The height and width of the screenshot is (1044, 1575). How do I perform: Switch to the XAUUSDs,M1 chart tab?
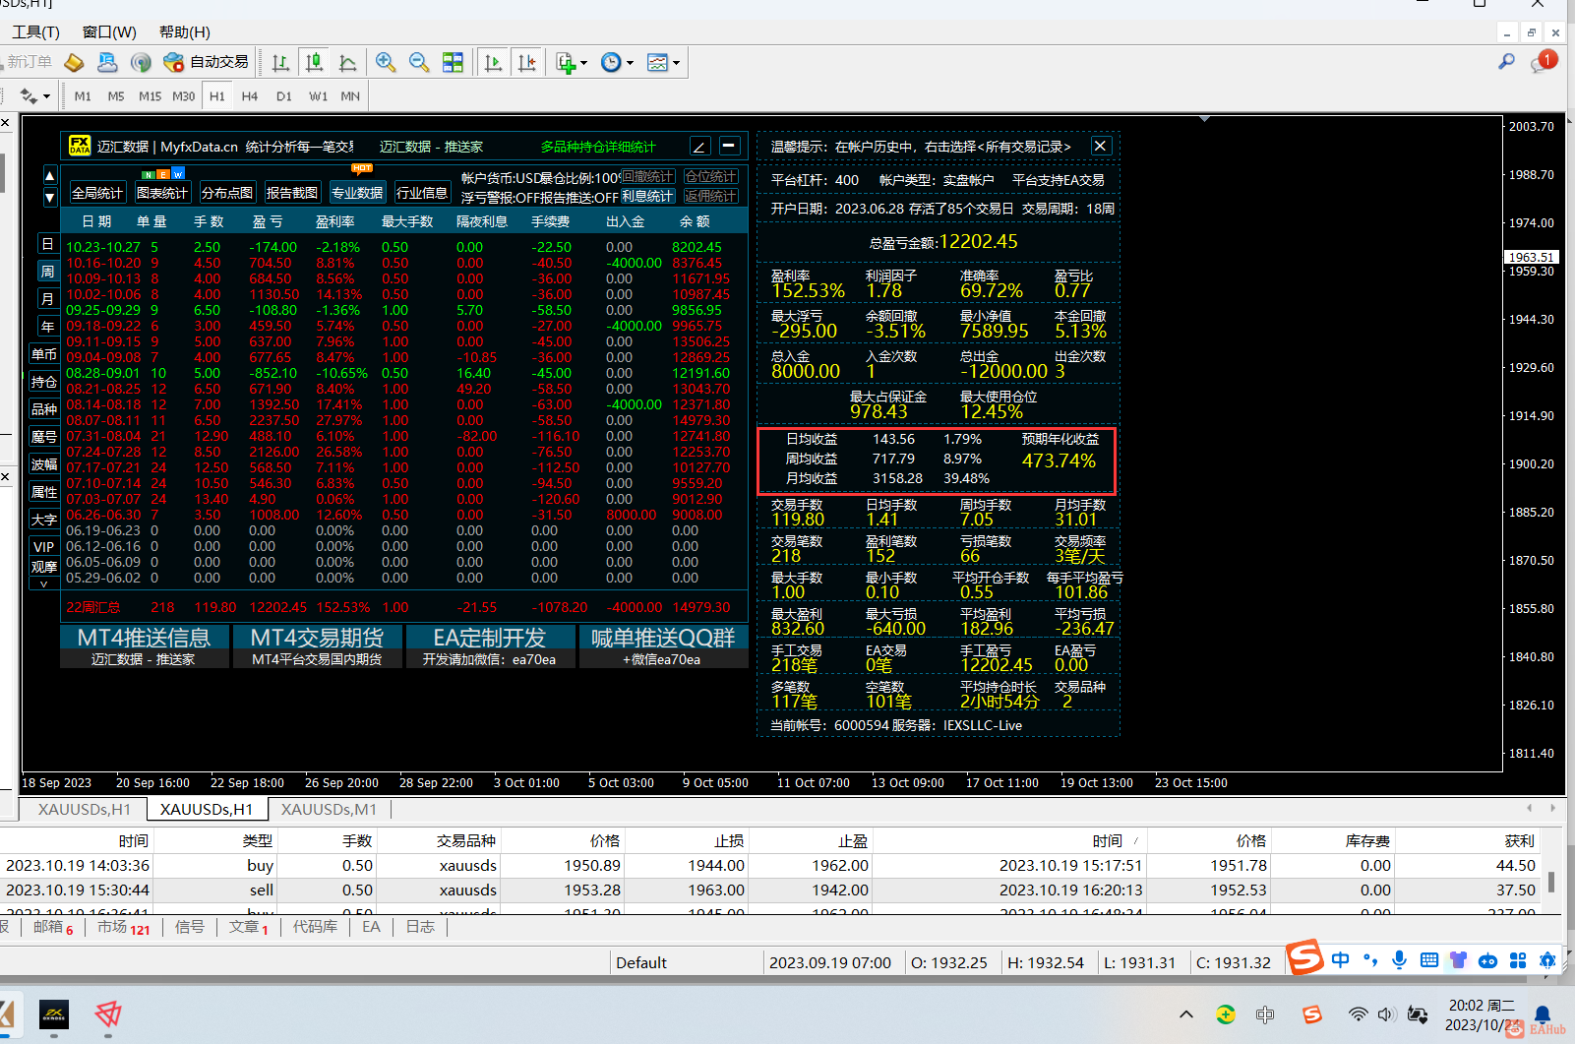click(x=329, y=809)
